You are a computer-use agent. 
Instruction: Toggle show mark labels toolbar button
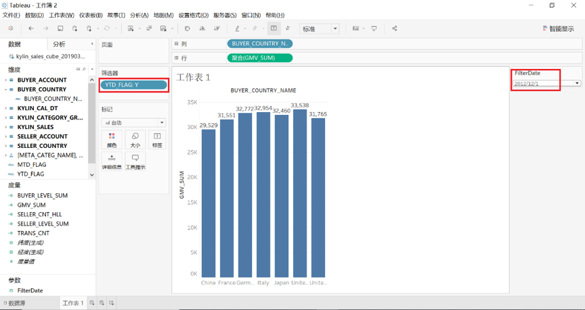[x=274, y=29]
